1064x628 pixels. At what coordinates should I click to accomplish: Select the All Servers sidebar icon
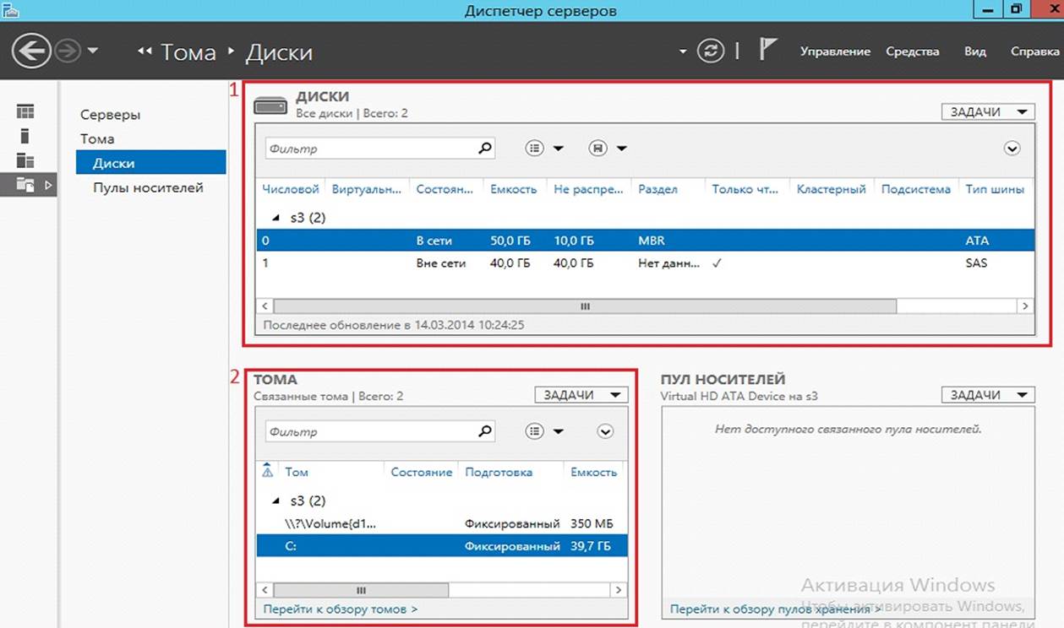pos(25,160)
